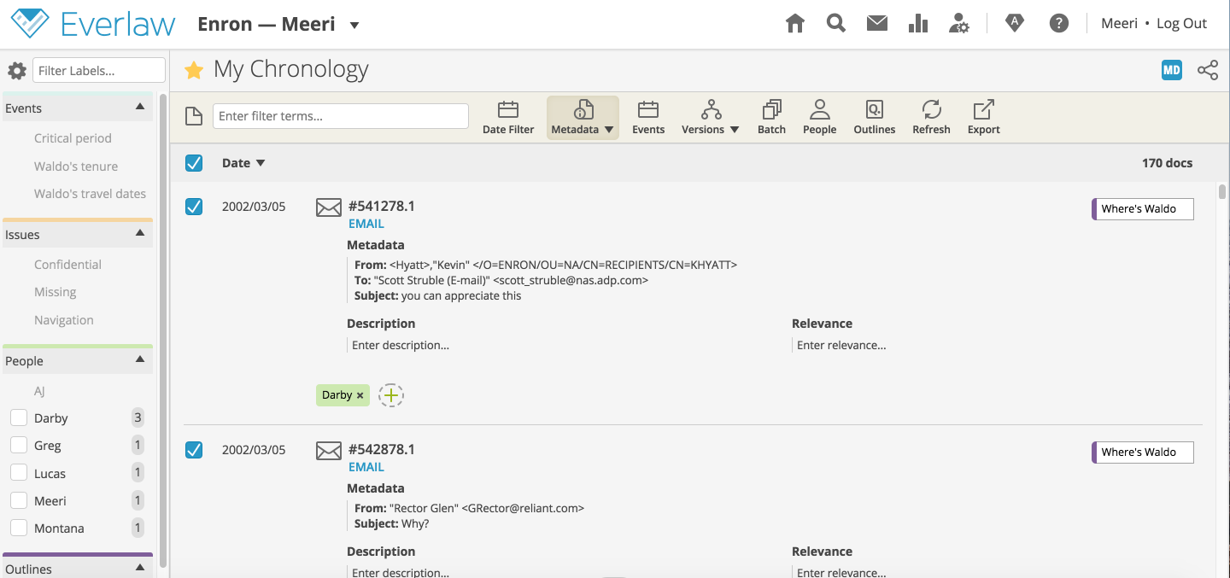Image resolution: width=1230 pixels, height=578 pixels.
Task: Click the MD user badge
Action: [x=1172, y=70]
